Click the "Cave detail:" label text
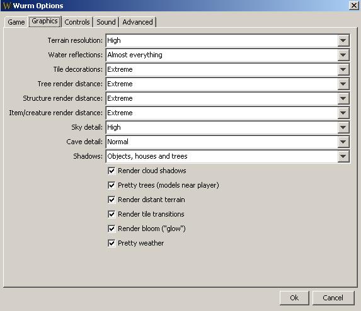361x311 pixels. 84,142
